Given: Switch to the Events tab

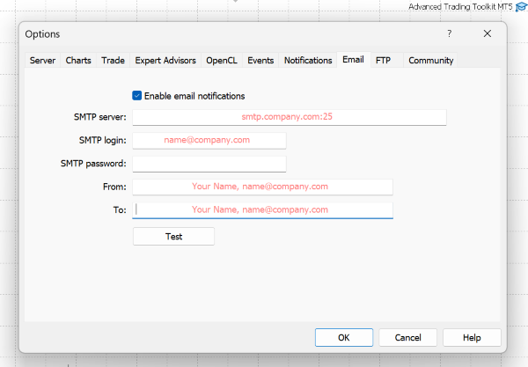Looking at the screenshot, I should 260,61.
